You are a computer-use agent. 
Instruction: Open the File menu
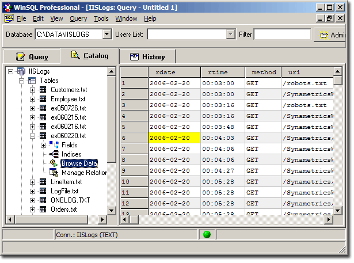[x=21, y=18]
